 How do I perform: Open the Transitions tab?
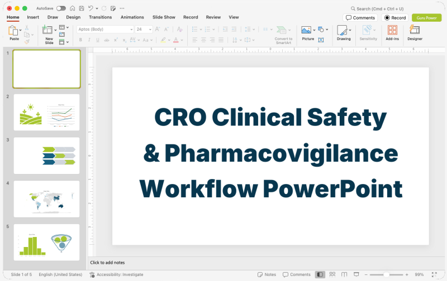[101, 17]
